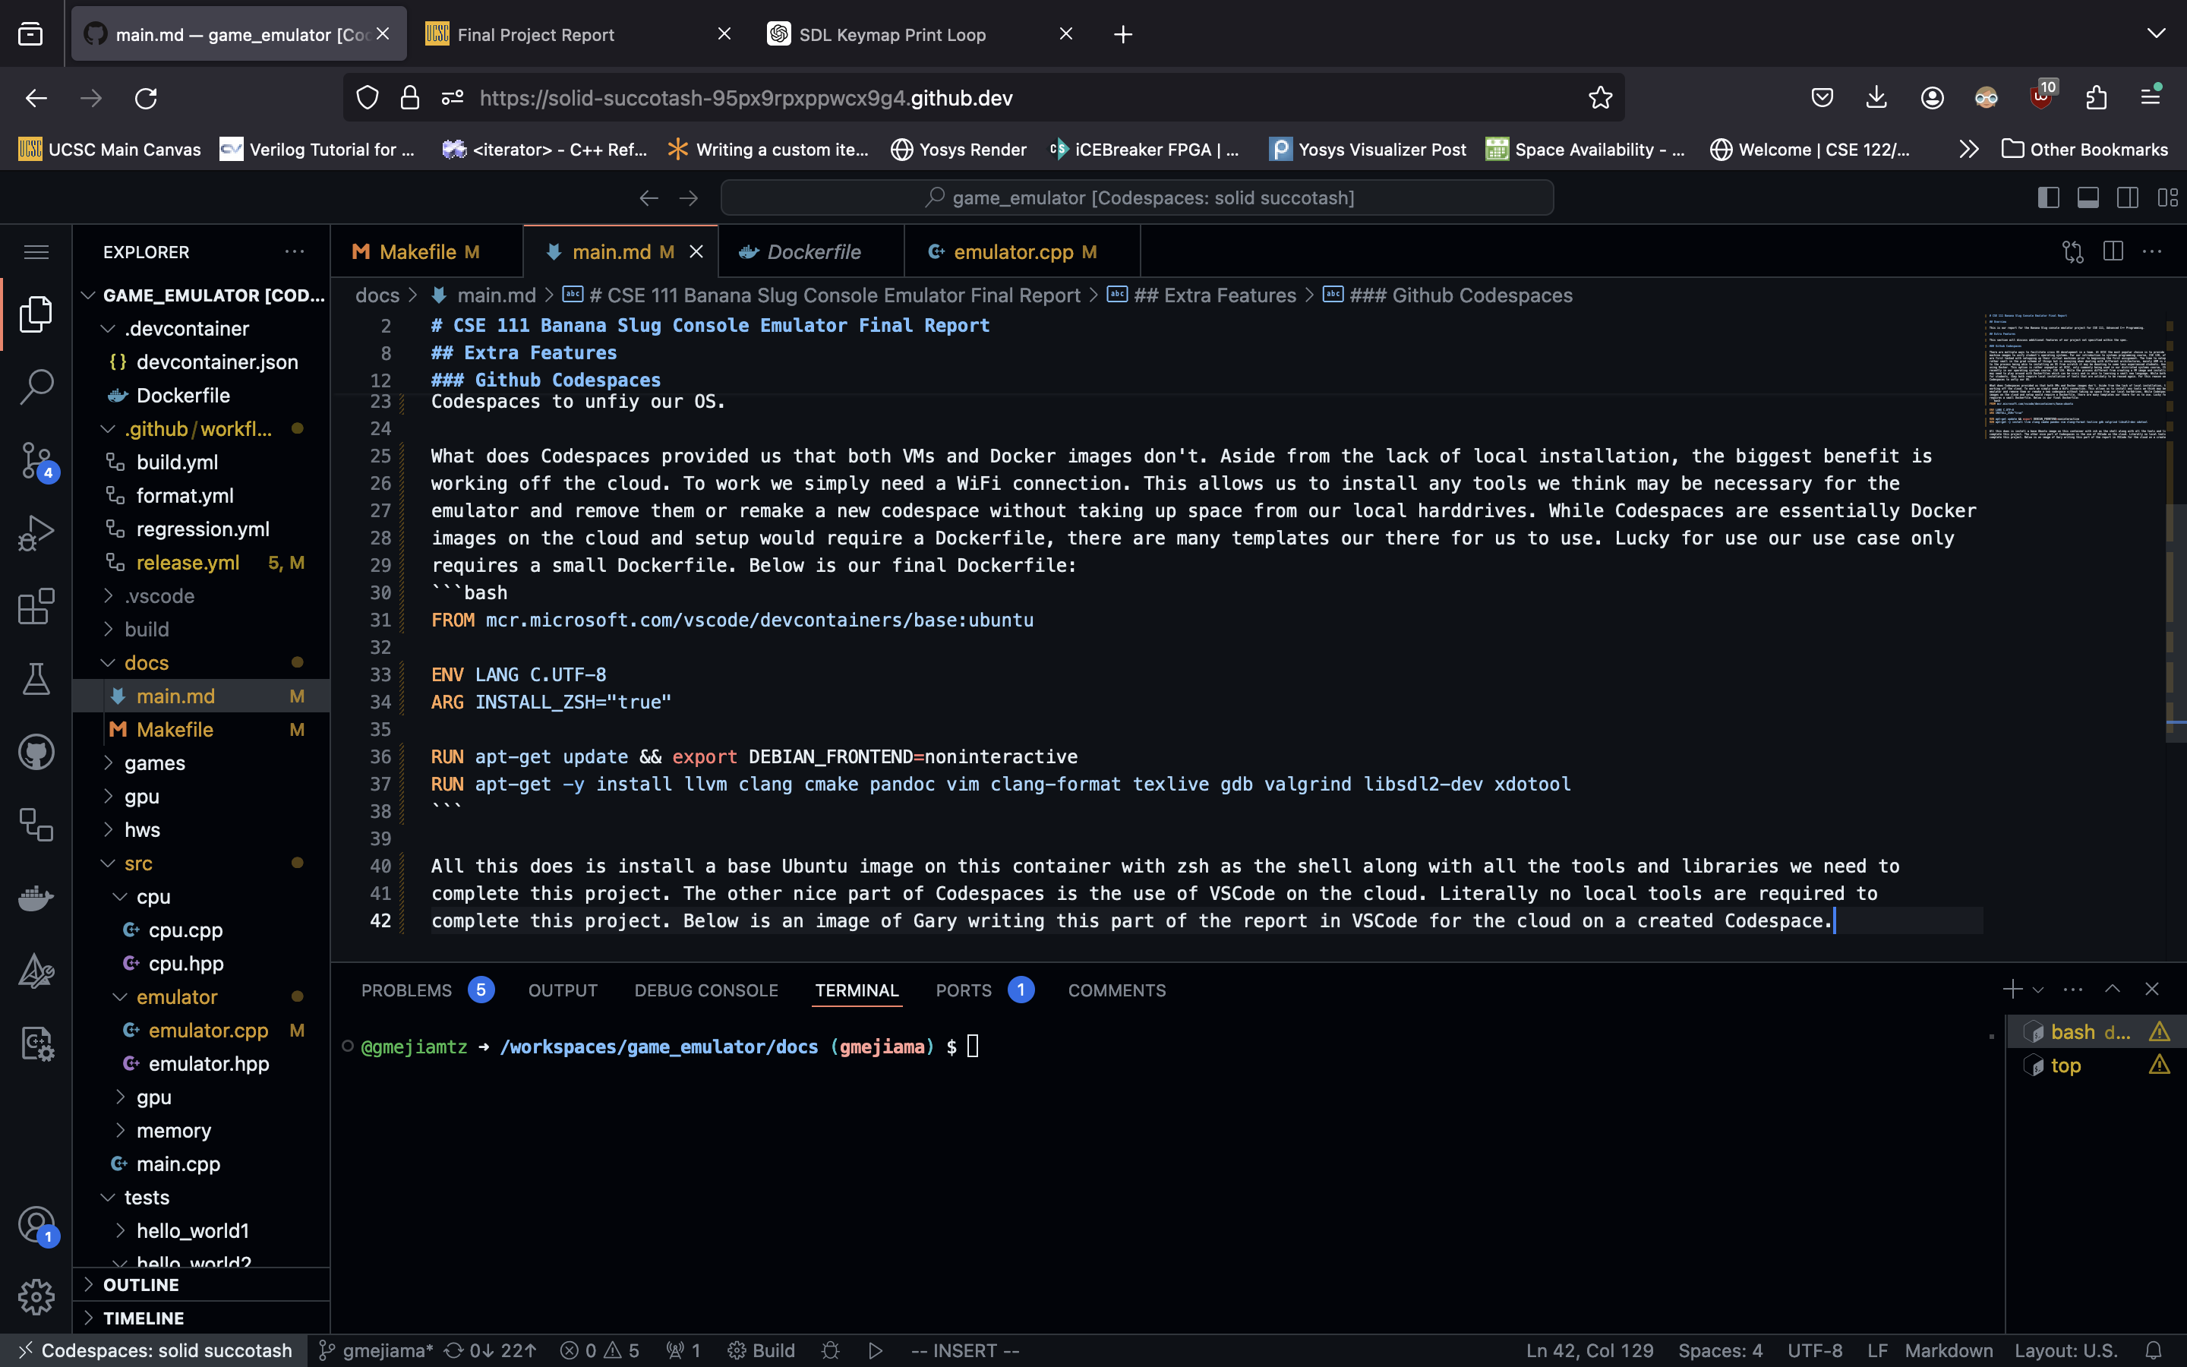
Task: Open Explorer Views and More Actions
Action: click(295, 251)
